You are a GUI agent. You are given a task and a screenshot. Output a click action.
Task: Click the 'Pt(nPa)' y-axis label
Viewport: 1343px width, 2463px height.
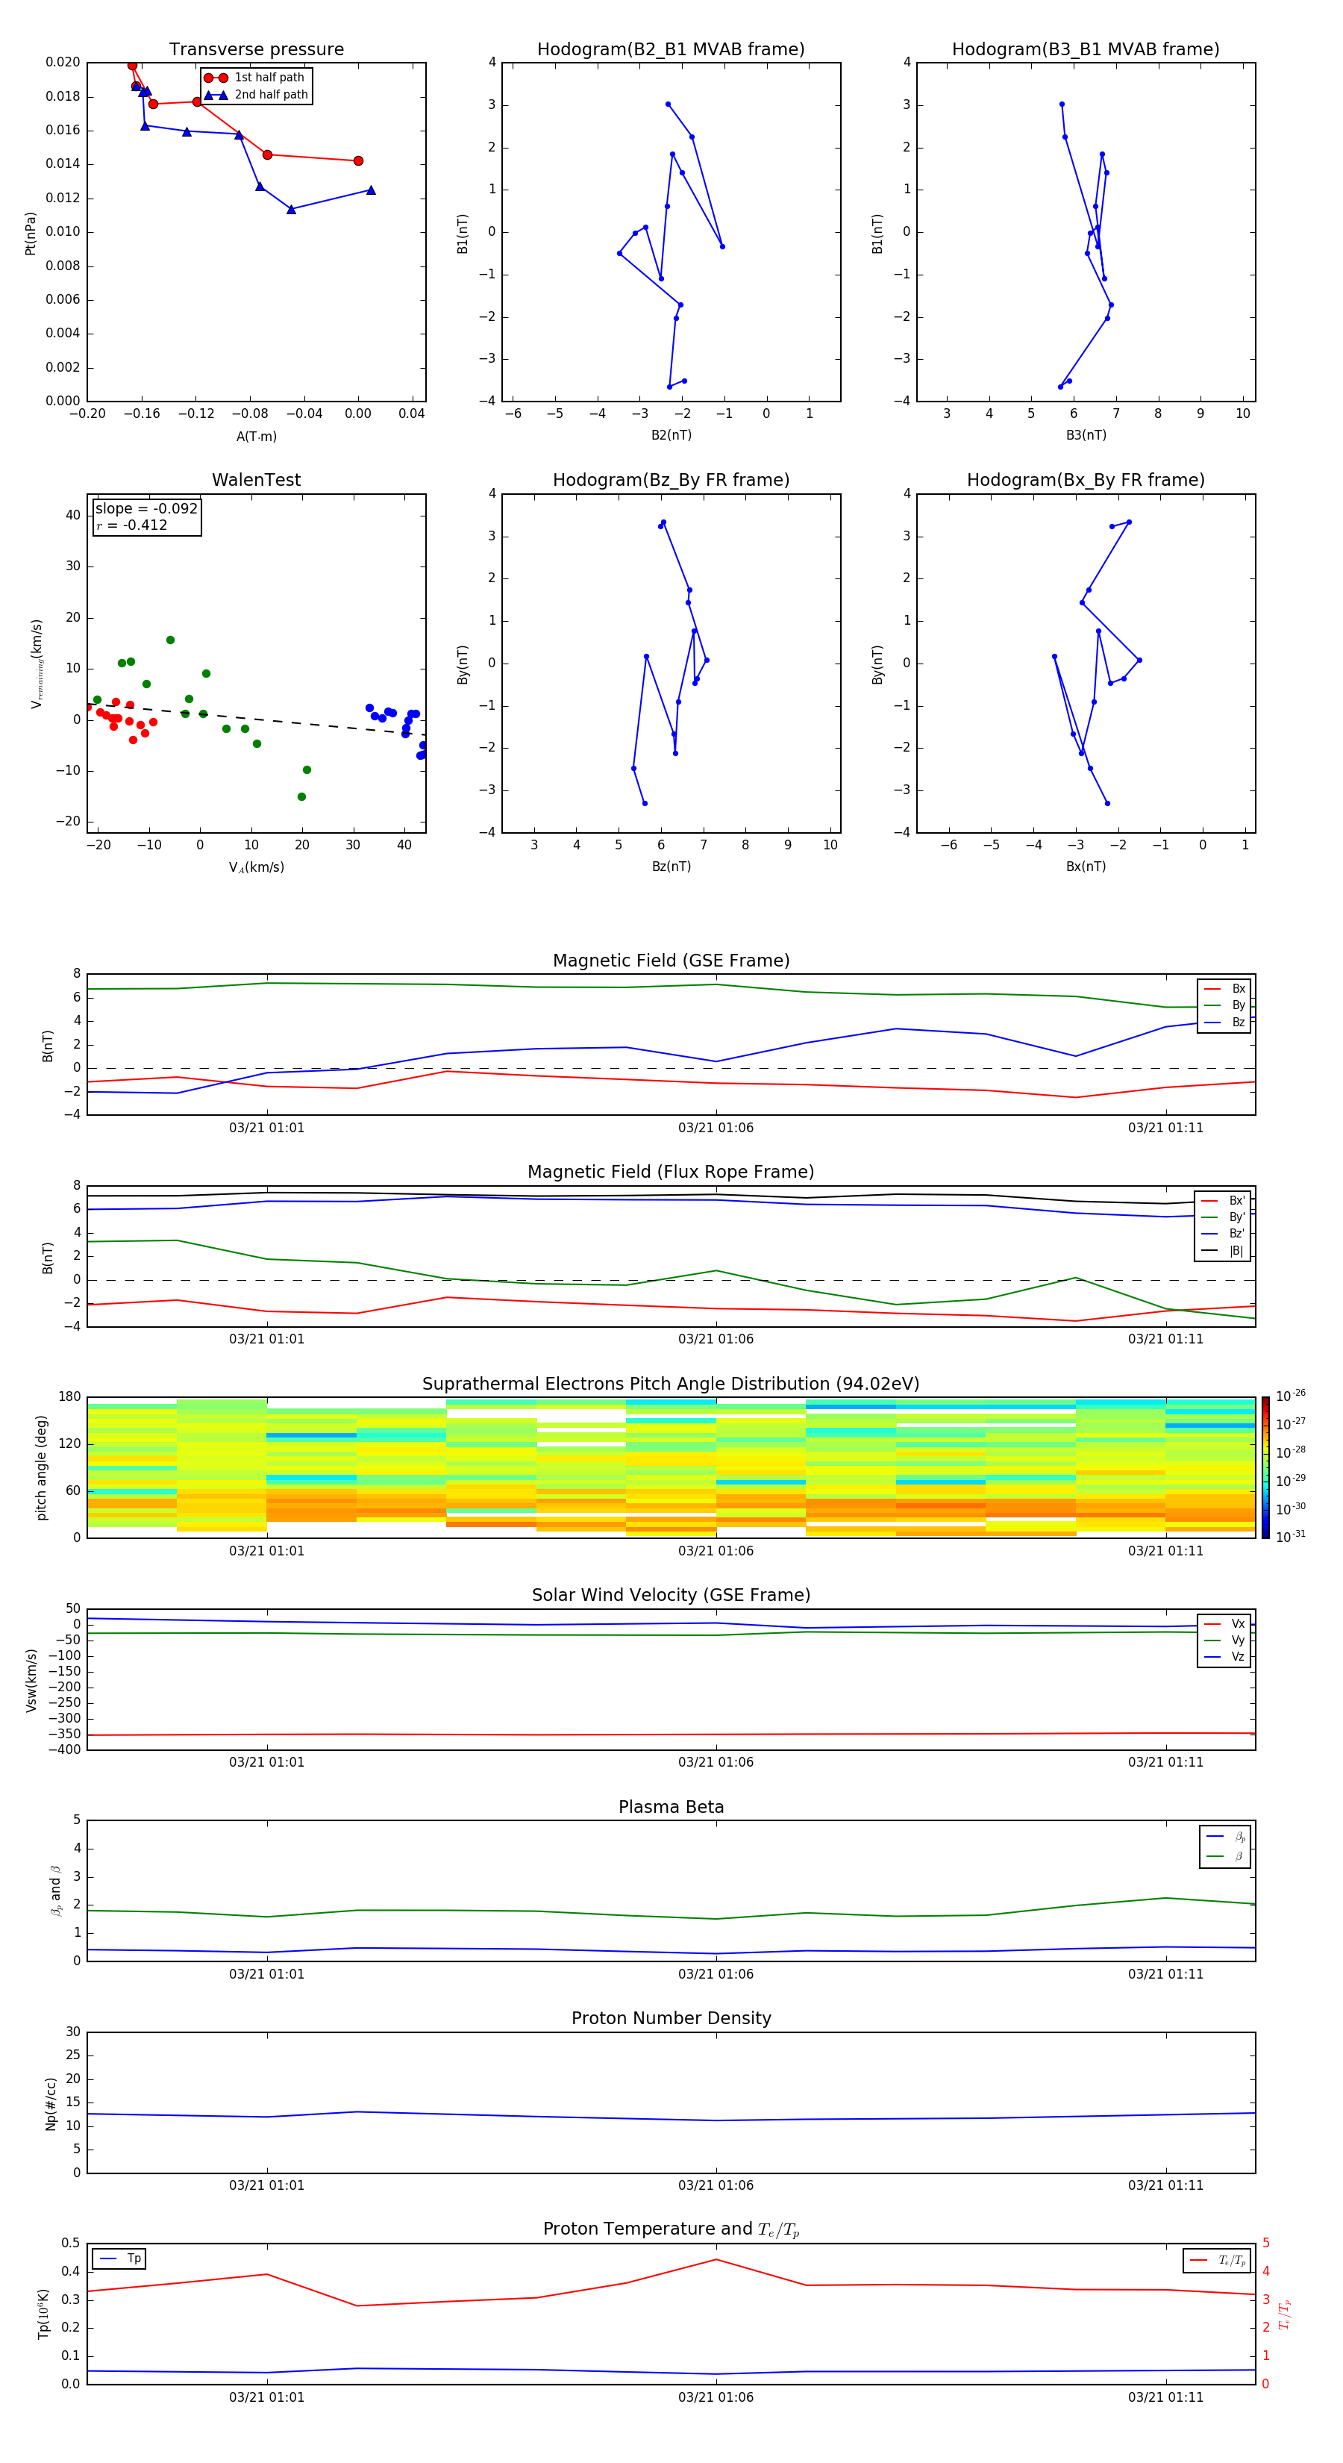tap(31, 234)
